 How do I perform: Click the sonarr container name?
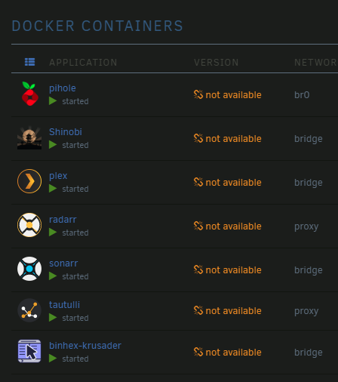63,263
